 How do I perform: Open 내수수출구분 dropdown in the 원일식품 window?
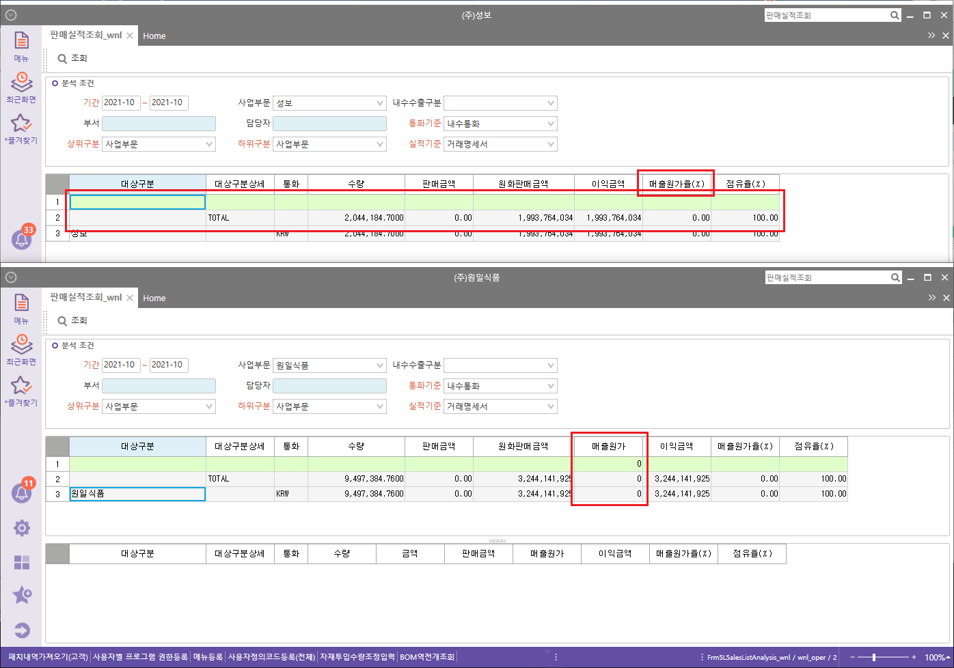tap(500, 365)
